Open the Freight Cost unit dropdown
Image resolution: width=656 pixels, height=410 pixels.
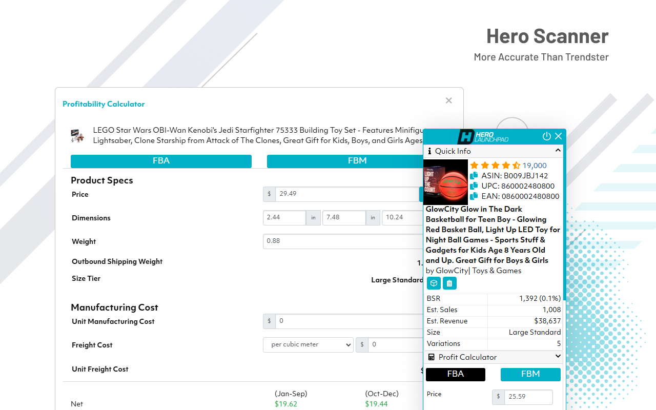(308, 344)
